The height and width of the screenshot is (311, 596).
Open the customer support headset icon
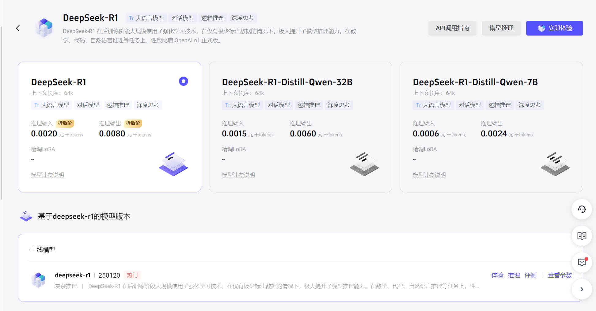pos(582,209)
